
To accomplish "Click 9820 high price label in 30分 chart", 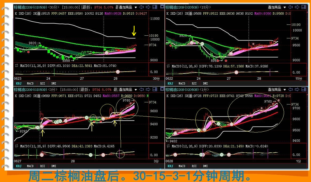I will pyautogui.click(x=33, y=43).
